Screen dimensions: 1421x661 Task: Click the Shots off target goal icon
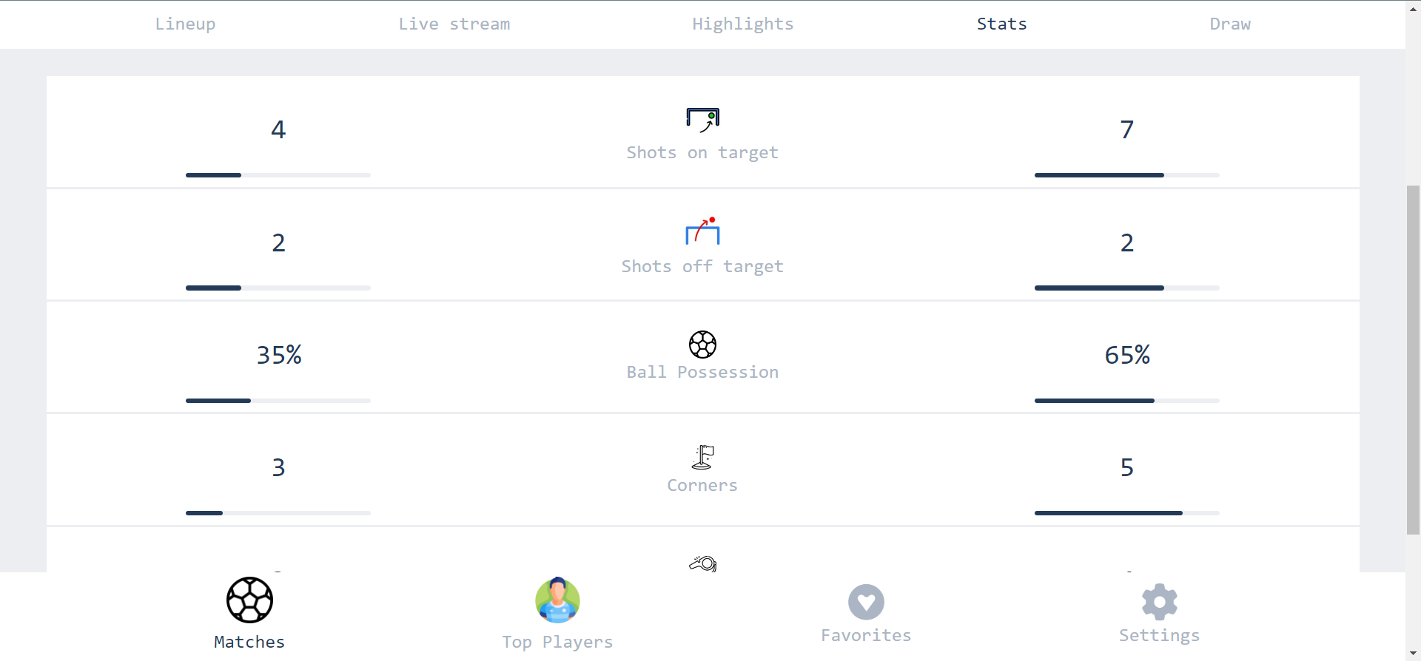pos(702,231)
